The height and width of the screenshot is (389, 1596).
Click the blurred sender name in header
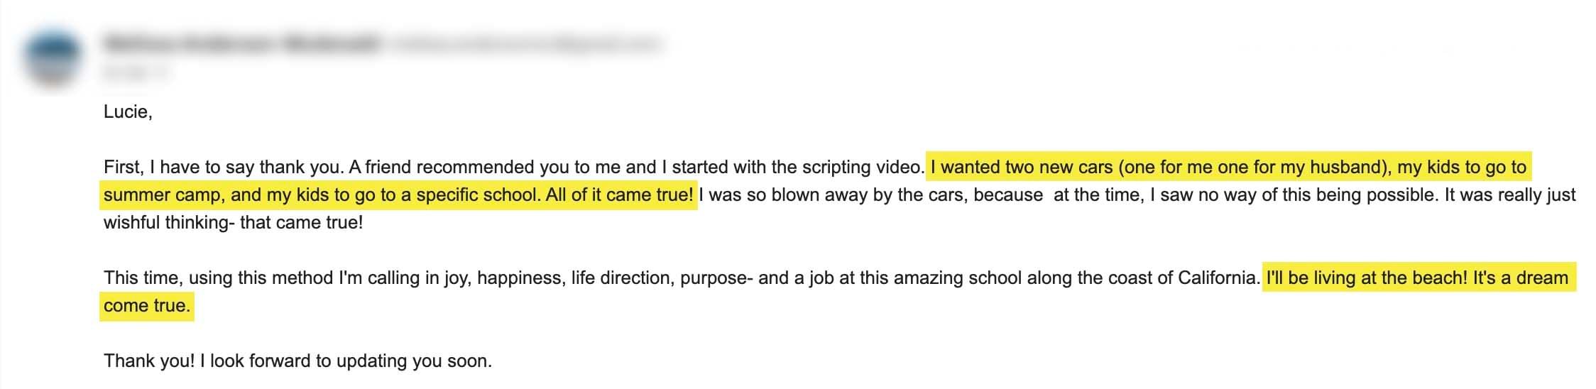(240, 44)
